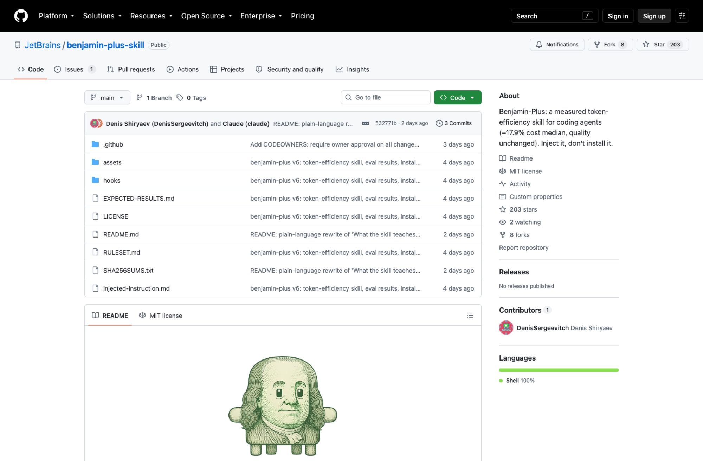
Task: Click the tag icon beside 0 Tags
Action: coord(180,98)
